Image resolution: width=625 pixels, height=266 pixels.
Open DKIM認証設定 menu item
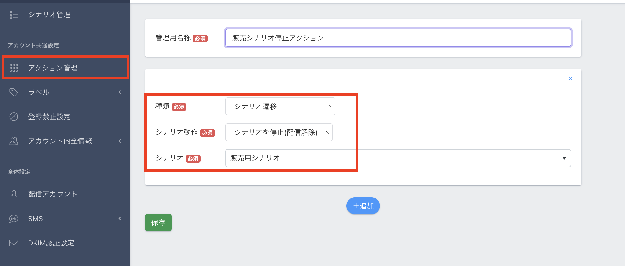pos(51,243)
